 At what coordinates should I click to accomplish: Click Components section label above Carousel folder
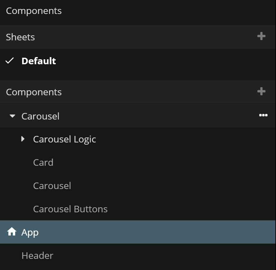[34, 92]
